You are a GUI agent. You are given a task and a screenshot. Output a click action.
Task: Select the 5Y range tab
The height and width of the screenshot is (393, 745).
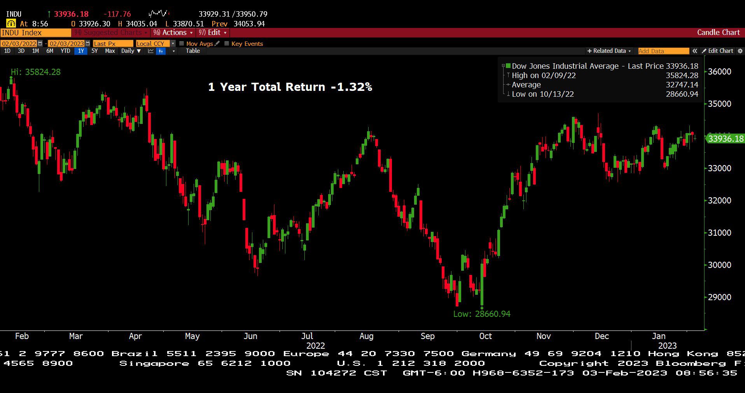94,51
